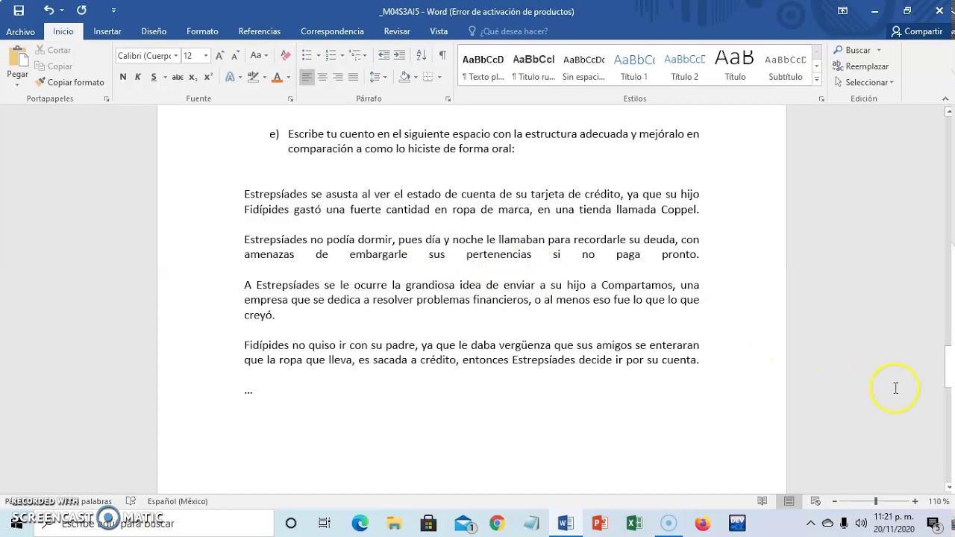Viewport: 955px width, 537px height.
Task: Show paragraph marks and hidden symbols
Action: coord(442,56)
